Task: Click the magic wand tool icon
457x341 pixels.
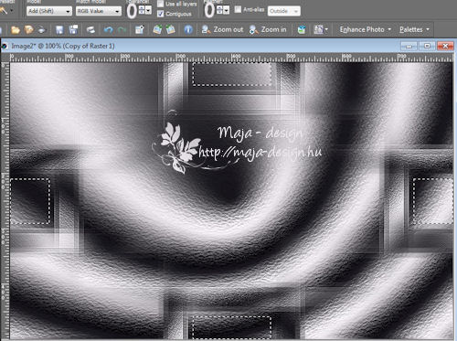Action: pyautogui.click(x=4, y=11)
